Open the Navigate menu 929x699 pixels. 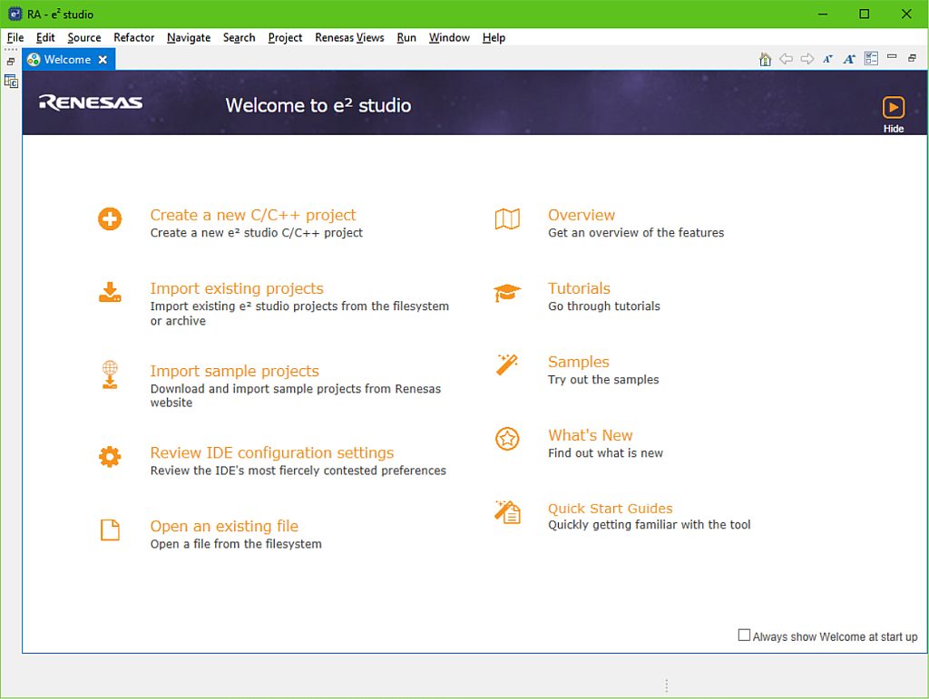coord(188,38)
